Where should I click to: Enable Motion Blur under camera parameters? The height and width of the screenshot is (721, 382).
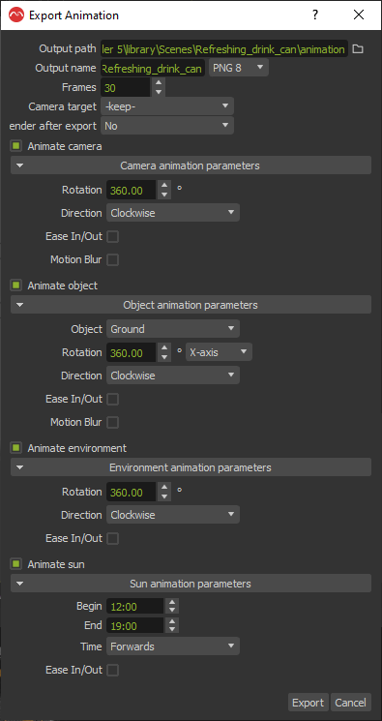[x=112, y=259]
